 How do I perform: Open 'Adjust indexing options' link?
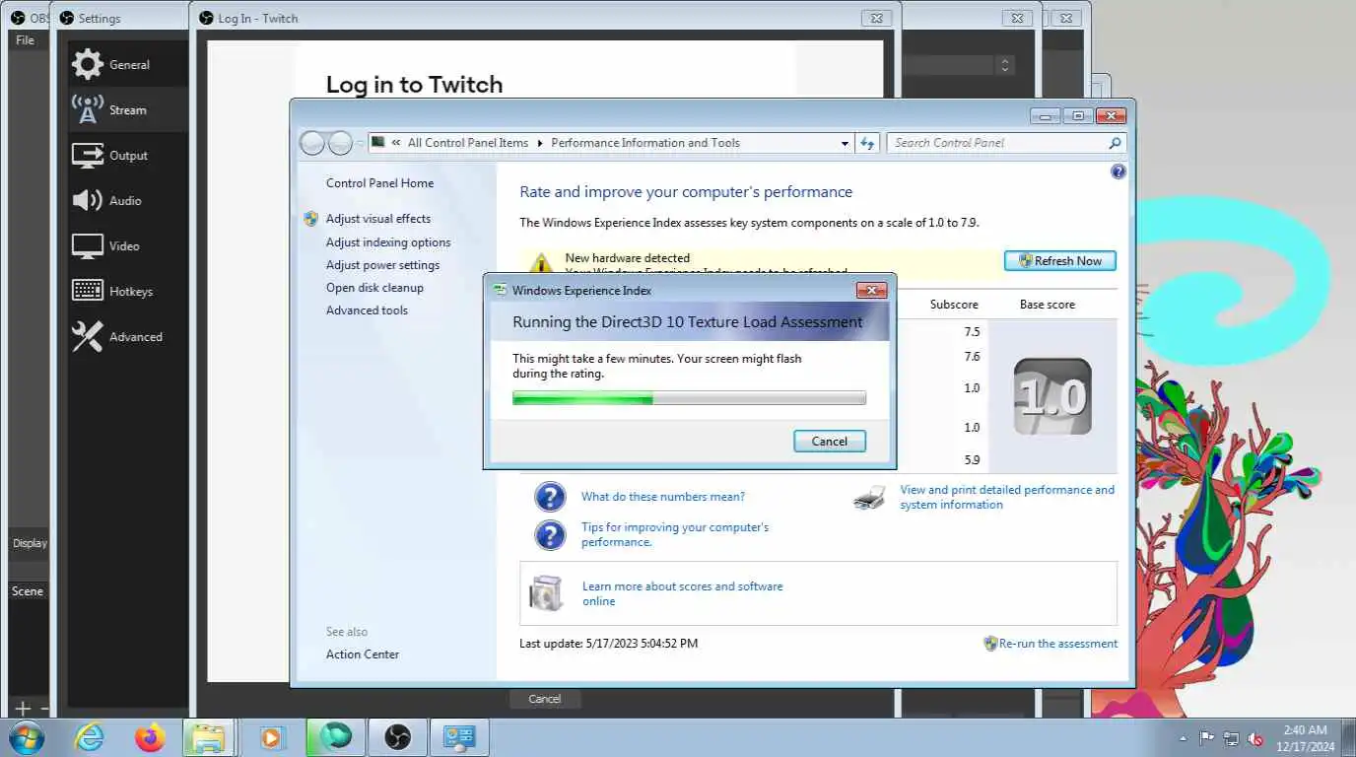pos(388,242)
